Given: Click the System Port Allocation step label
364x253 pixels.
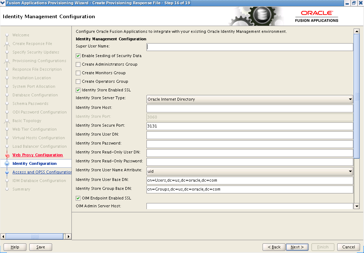Looking at the screenshot, I should (34, 86).
